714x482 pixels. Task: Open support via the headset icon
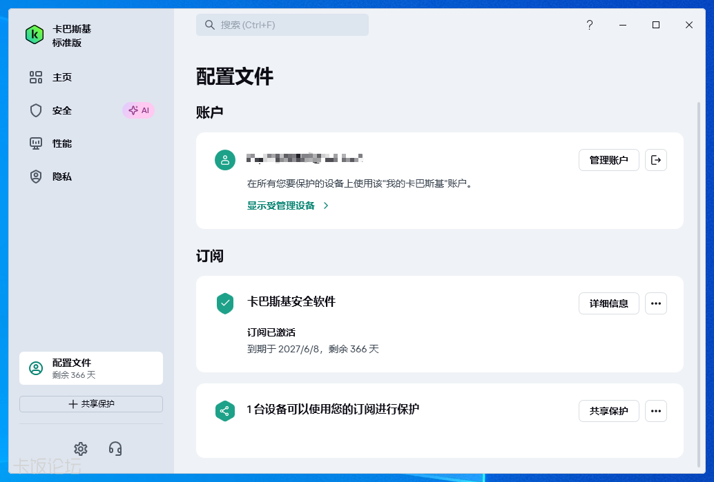coord(115,449)
